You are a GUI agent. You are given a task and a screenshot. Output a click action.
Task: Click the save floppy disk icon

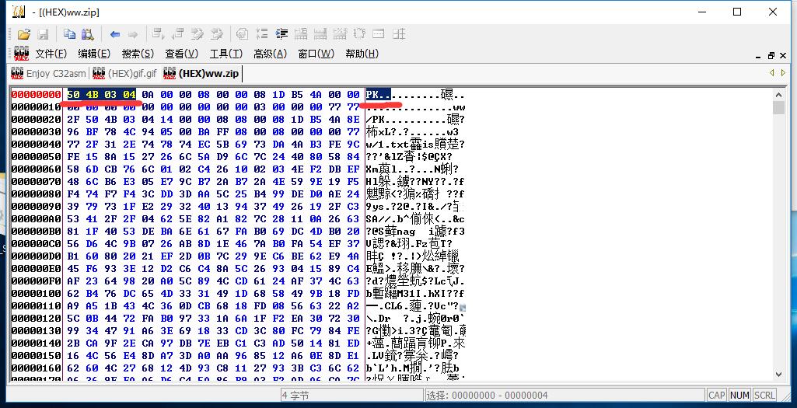click(43, 34)
